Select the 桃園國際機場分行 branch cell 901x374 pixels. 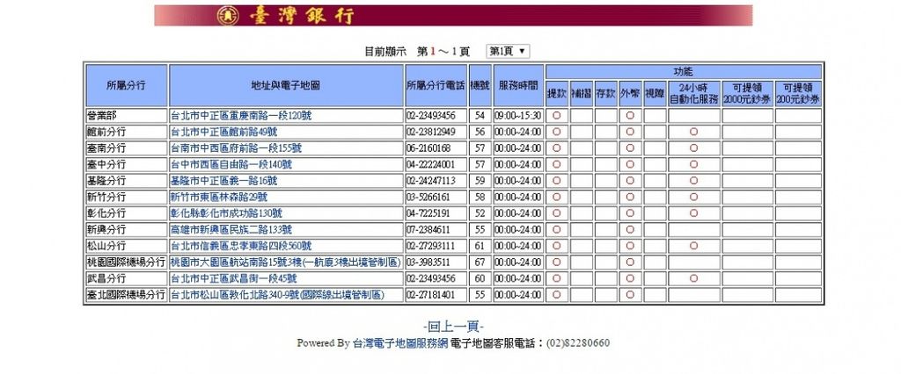pyautogui.click(x=127, y=263)
